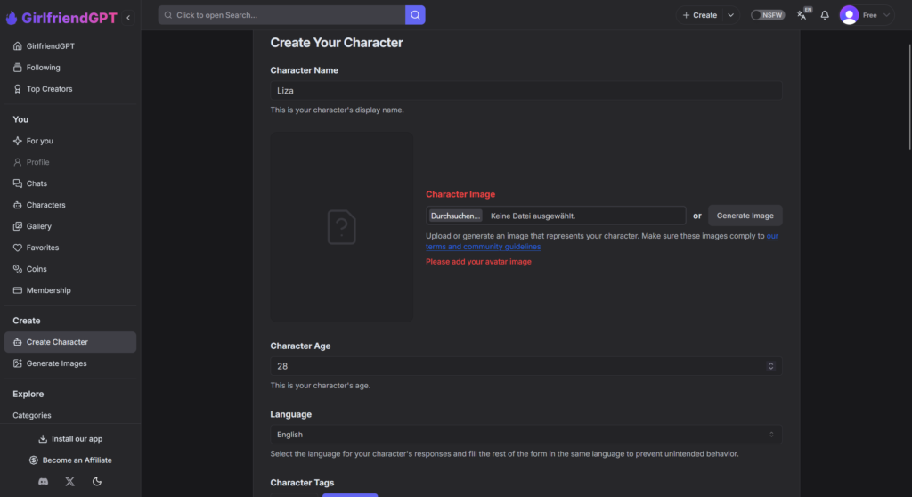Click the Coins icon in sidebar
Image resolution: width=912 pixels, height=497 pixels.
click(18, 269)
